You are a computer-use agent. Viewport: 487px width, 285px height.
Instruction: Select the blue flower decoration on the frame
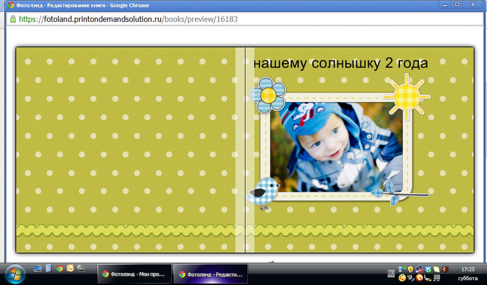(x=267, y=95)
